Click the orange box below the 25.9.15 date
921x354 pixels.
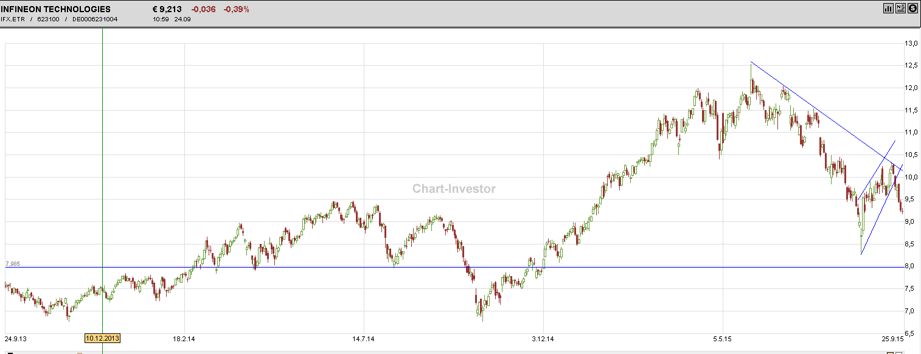[x=891, y=352]
